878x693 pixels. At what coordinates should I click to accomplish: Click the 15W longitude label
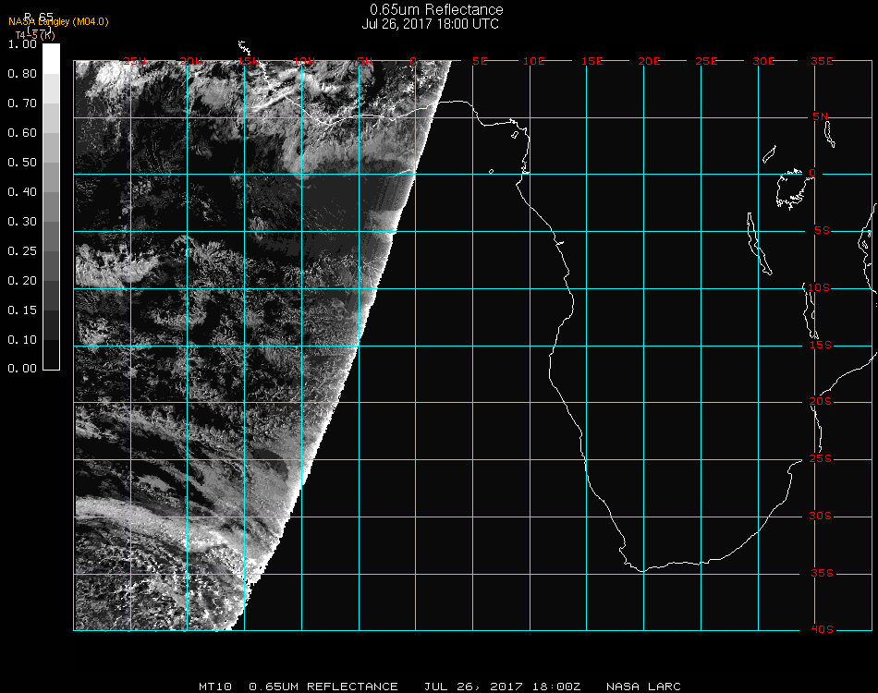pos(248,61)
